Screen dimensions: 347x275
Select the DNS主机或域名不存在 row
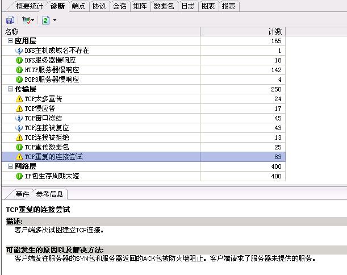pos(144,51)
